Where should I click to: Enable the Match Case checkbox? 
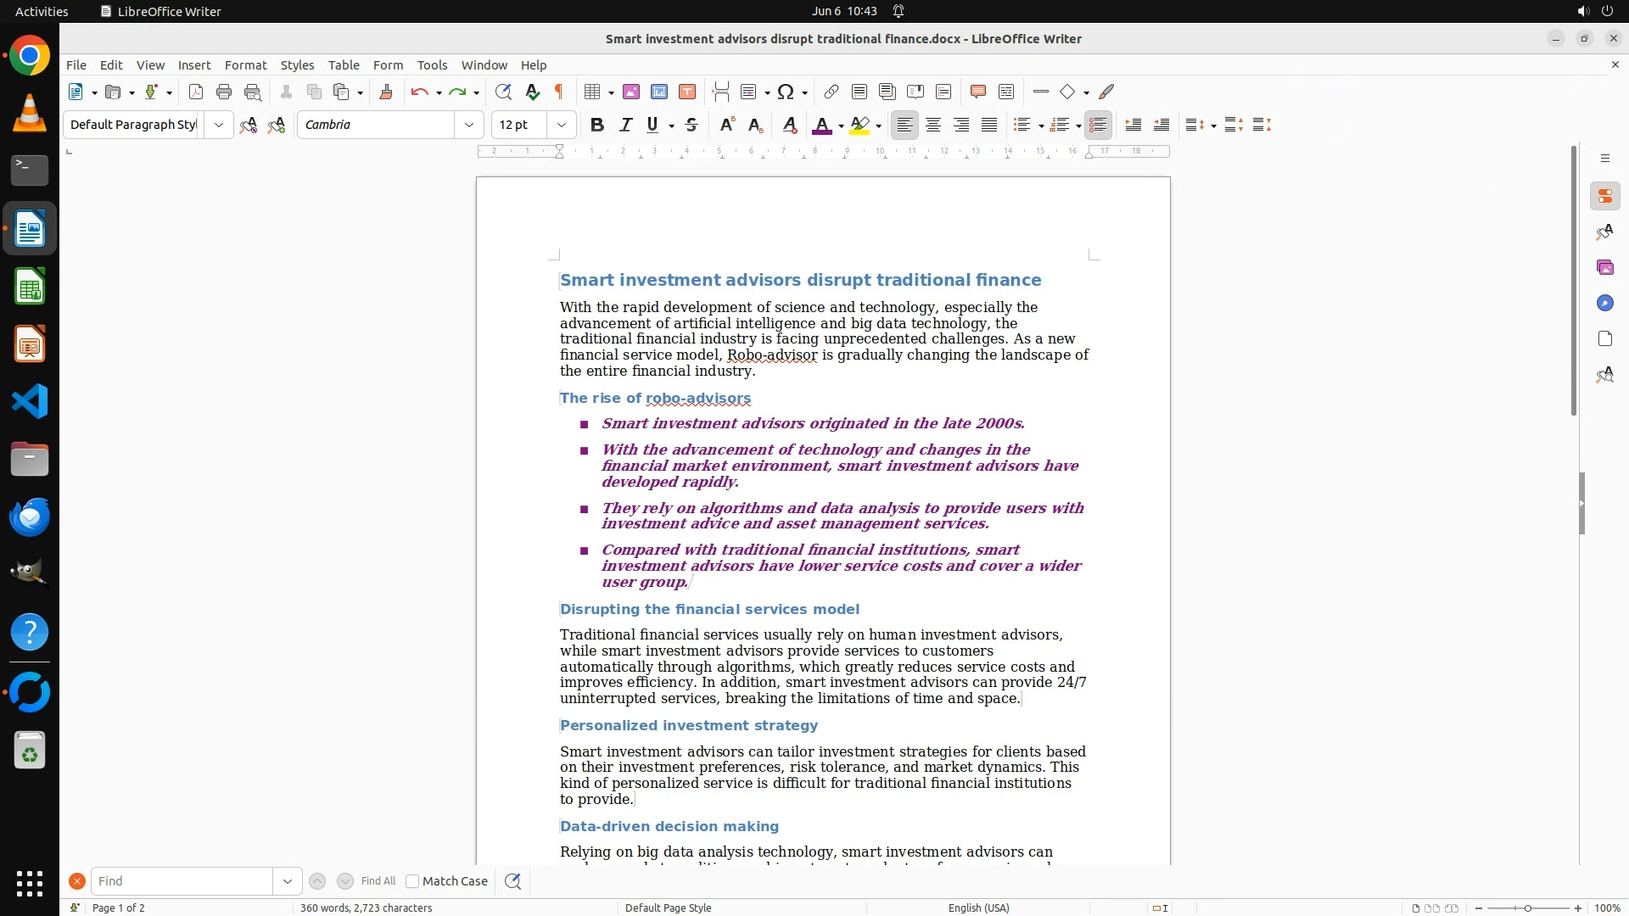(x=412, y=881)
